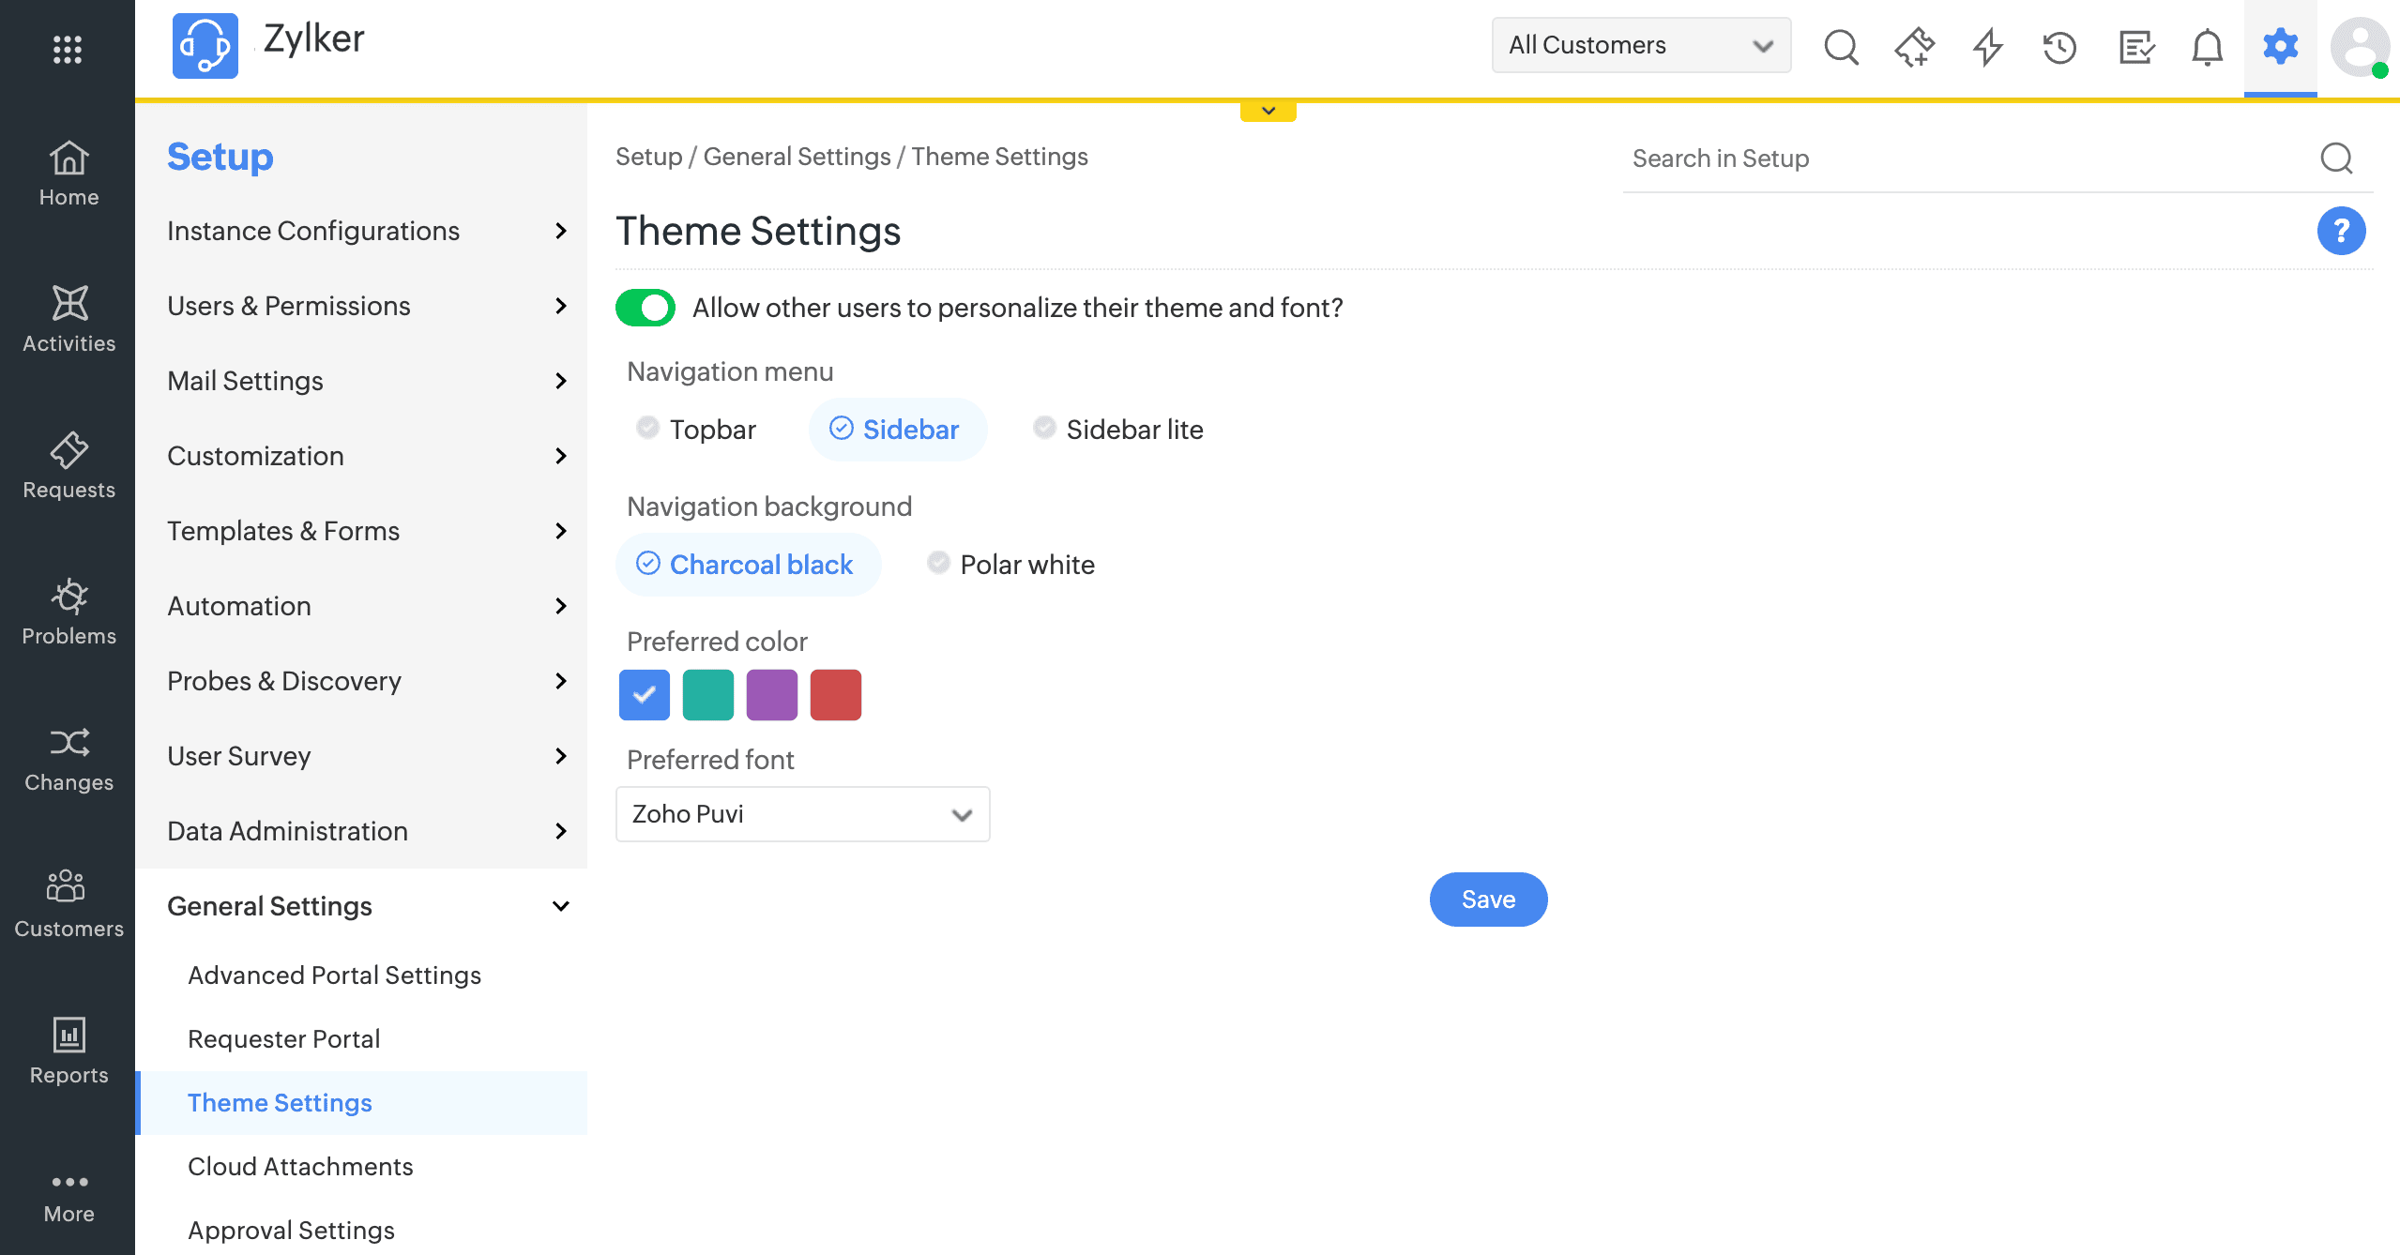Click the apps grid launcher icon
Image resolution: width=2400 pixels, height=1255 pixels.
[68, 49]
